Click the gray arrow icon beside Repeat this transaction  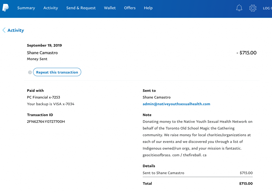(x=30, y=72)
